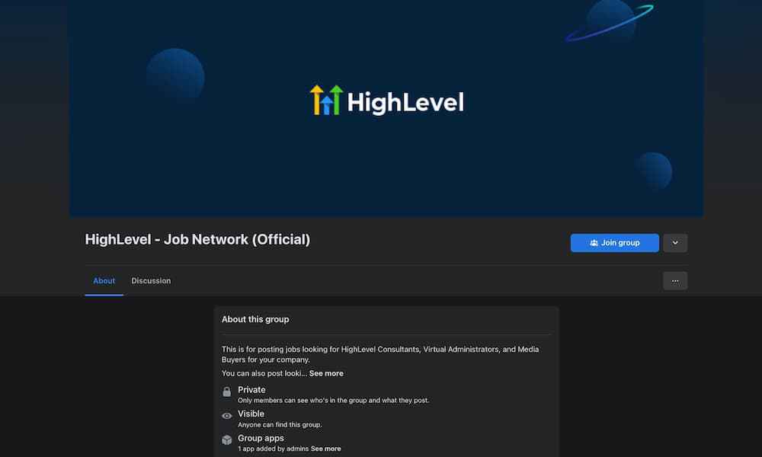Expand description with See more after "post looki..."
762x457 pixels.
[326, 373]
